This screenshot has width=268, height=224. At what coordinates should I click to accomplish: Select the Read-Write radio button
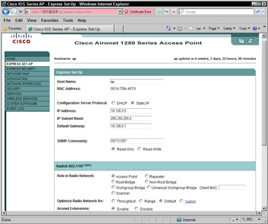pyautogui.click(x=139, y=149)
